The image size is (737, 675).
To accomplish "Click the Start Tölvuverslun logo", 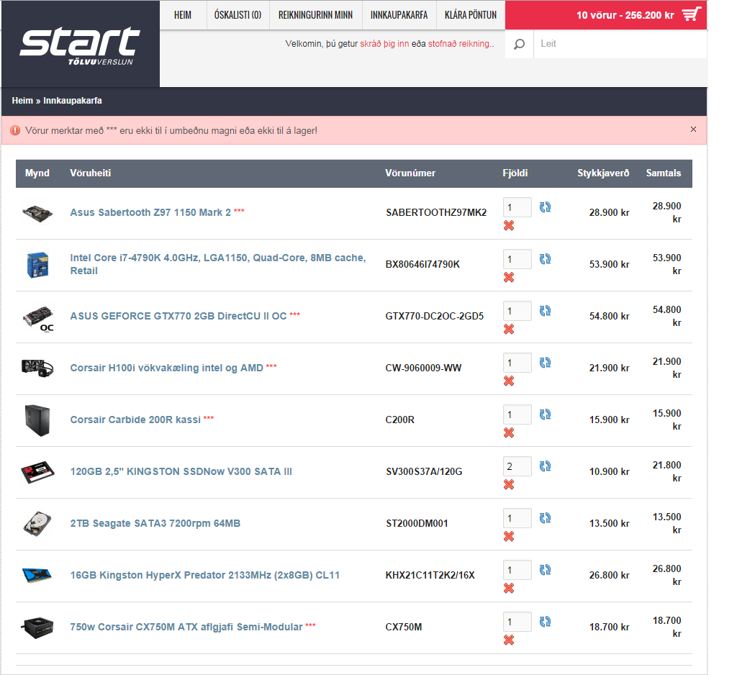I will [x=80, y=45].
